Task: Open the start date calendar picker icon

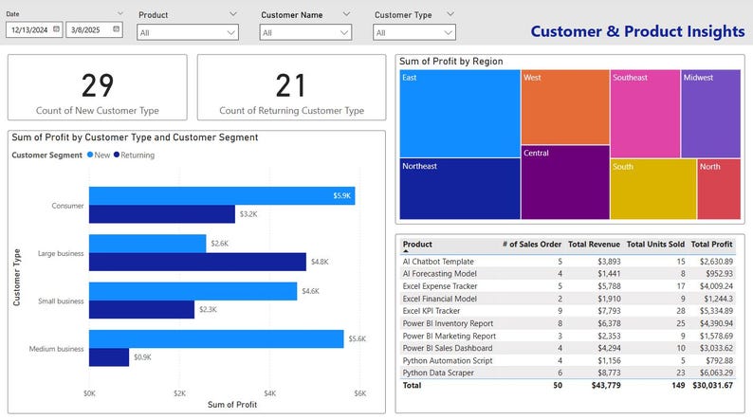Action: click(56, 29)
